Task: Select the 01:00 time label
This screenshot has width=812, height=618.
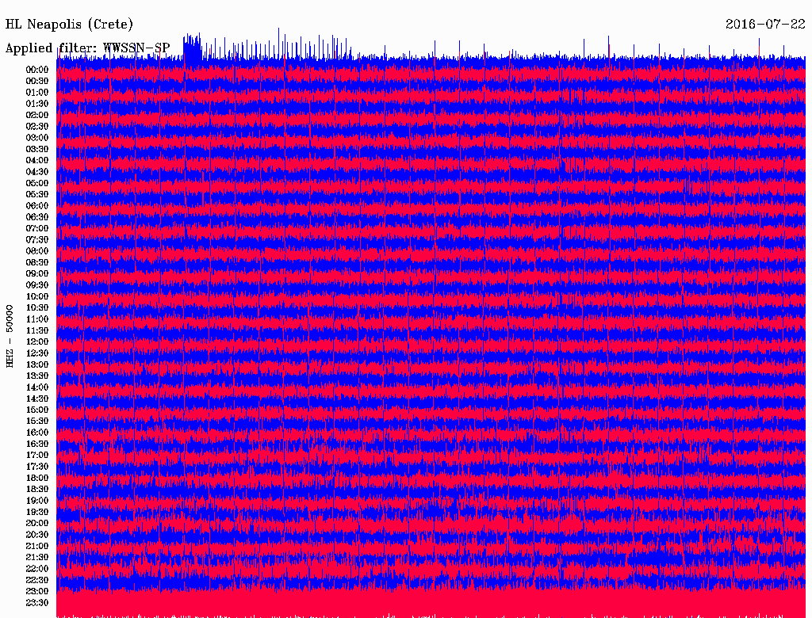Action: 37,93
